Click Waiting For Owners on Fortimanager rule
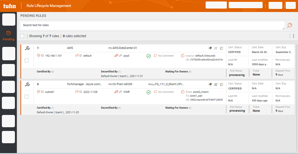This screenshot has width=298, height=154. coord(178,108)
